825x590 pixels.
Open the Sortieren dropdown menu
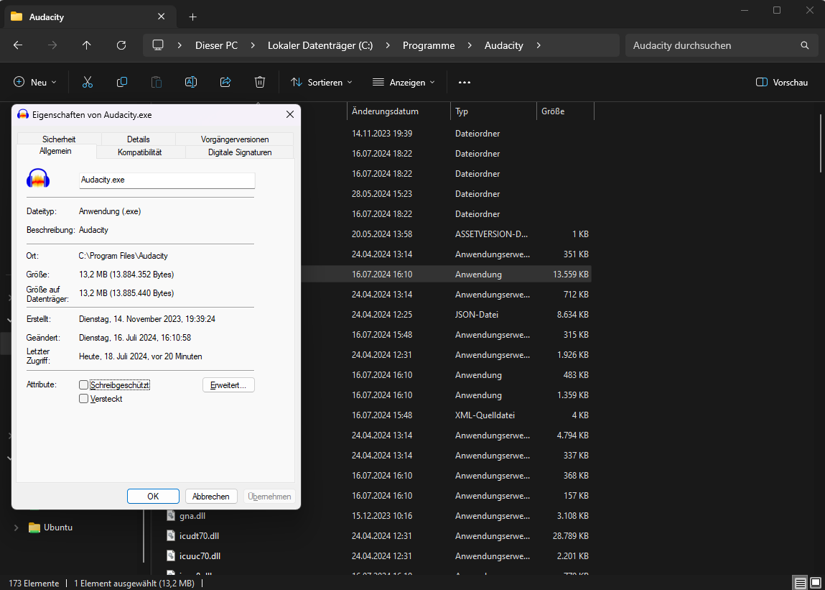(x=321, y=83)
